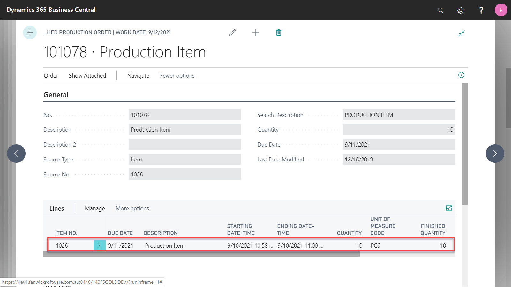Click the work date breadcrumb caption

tap(107, 32)
